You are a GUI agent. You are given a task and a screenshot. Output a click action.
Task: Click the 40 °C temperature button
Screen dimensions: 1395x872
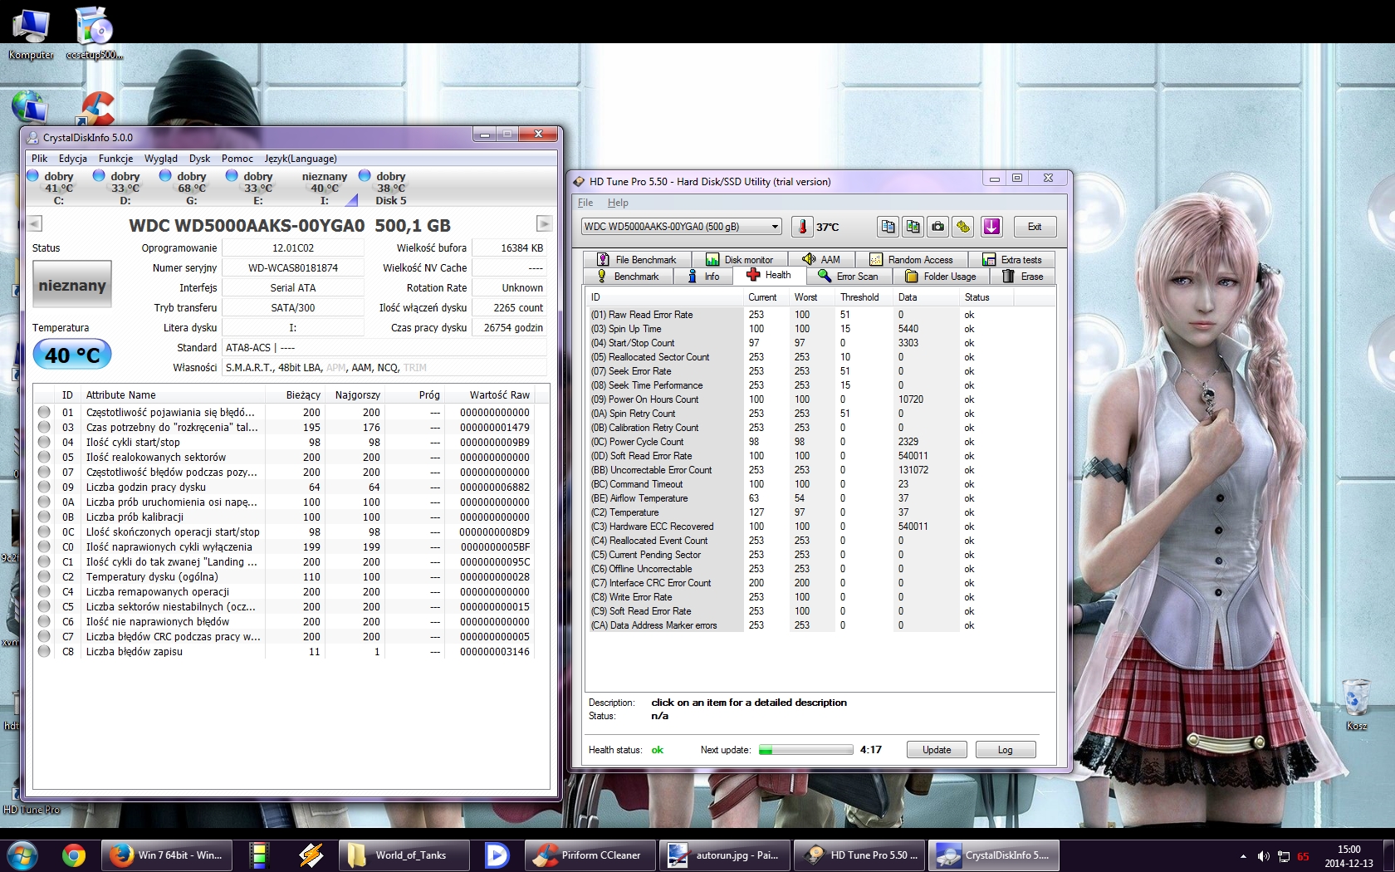[72, 355]
